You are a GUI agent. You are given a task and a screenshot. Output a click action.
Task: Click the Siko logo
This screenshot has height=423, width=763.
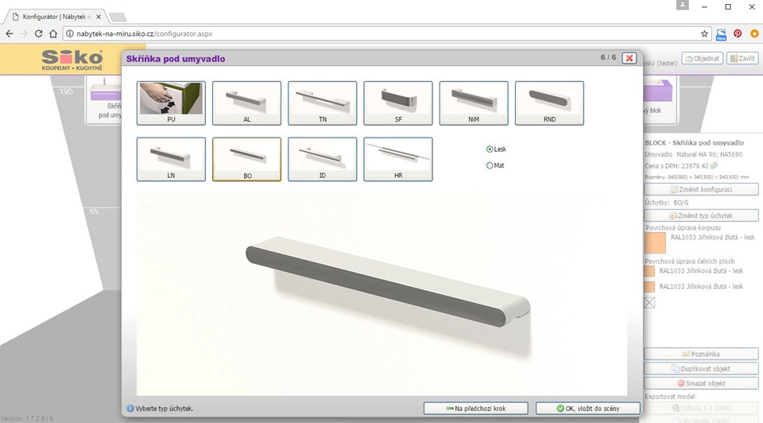pos(72,60)
